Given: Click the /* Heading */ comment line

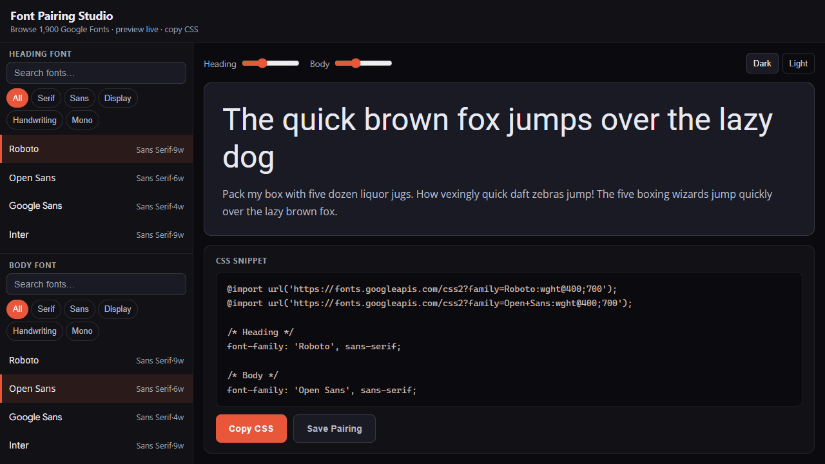Looking at the screenshot, I should pos(260,333).
